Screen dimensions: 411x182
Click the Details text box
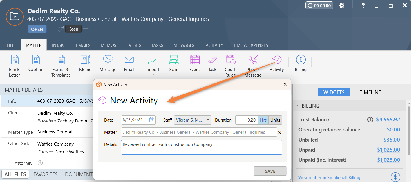[x=202, y=147]
